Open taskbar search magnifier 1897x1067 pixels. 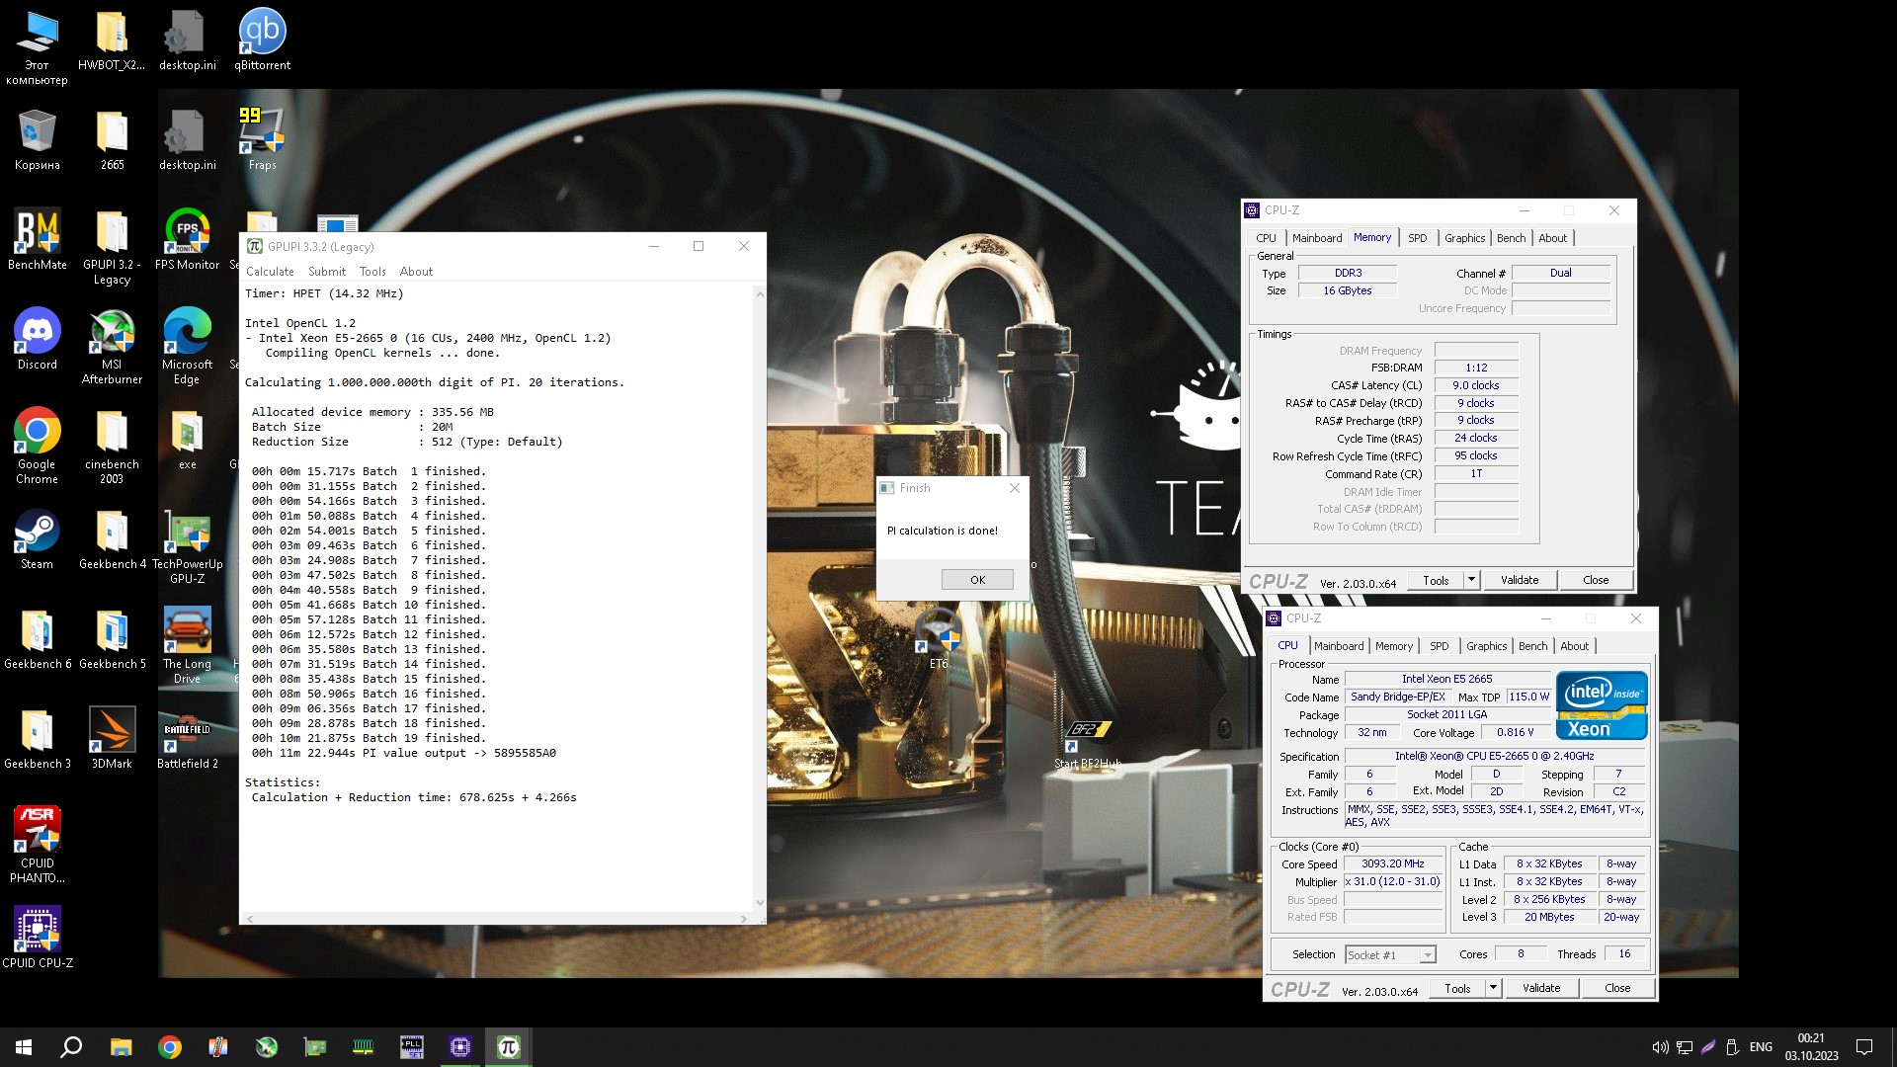coord(71,1047)
